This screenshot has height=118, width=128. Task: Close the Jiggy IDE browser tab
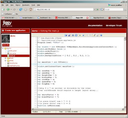[x=87, y=18]
